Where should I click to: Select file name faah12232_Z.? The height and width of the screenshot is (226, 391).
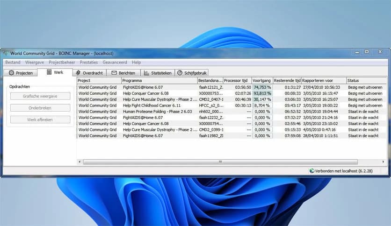click(211, 118)
